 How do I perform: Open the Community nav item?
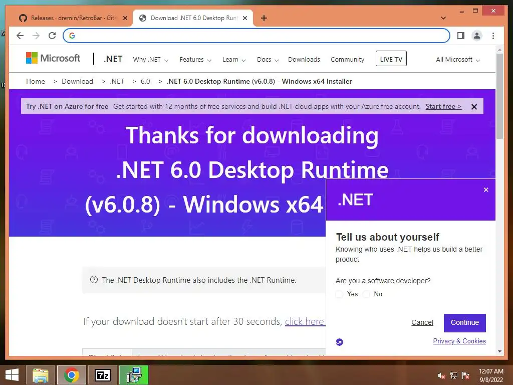click(x=348, y=60)
